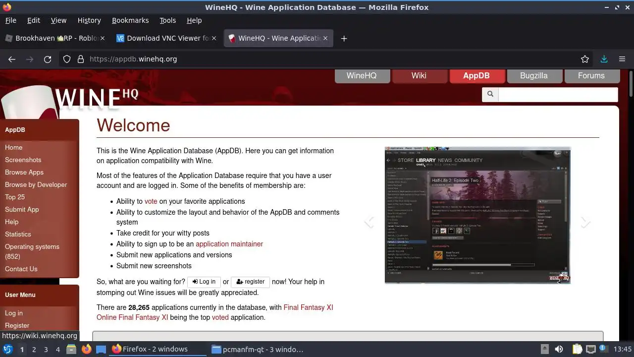Click the voted link
This screenshot has height=357, width=634.
[x=220, y=317]
